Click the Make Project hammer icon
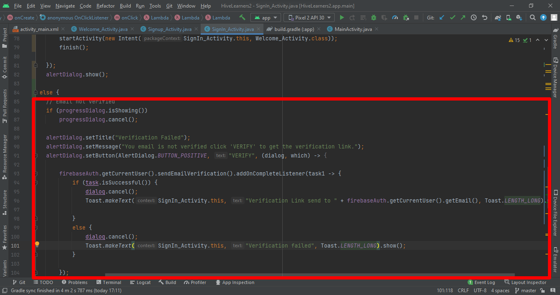The height and width of the screenshot is (295, 560). point(242,17)
